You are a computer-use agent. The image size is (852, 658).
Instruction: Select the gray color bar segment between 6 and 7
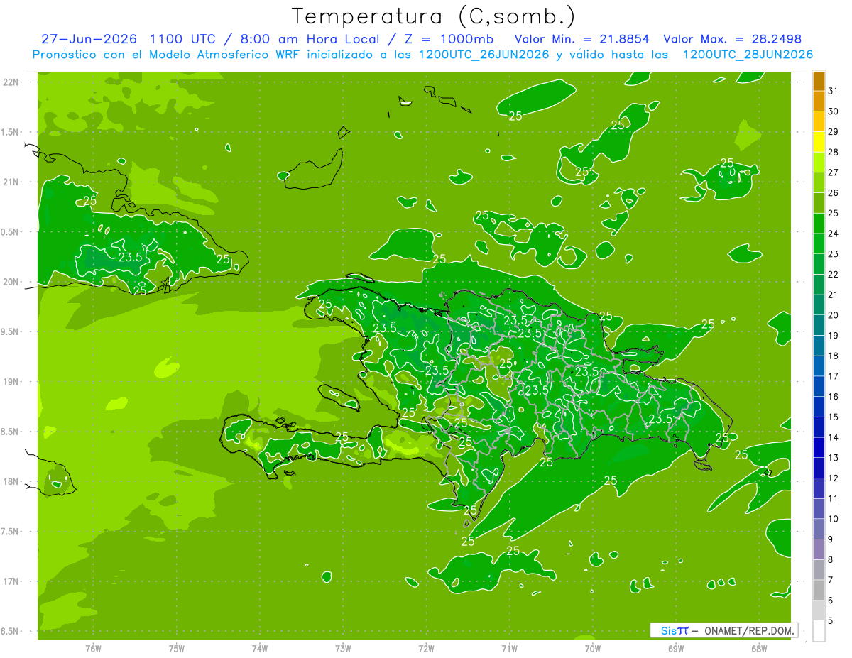click(x=819, y=590)
